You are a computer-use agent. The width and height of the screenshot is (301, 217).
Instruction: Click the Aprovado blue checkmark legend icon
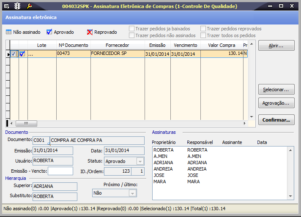coord(49,32)
